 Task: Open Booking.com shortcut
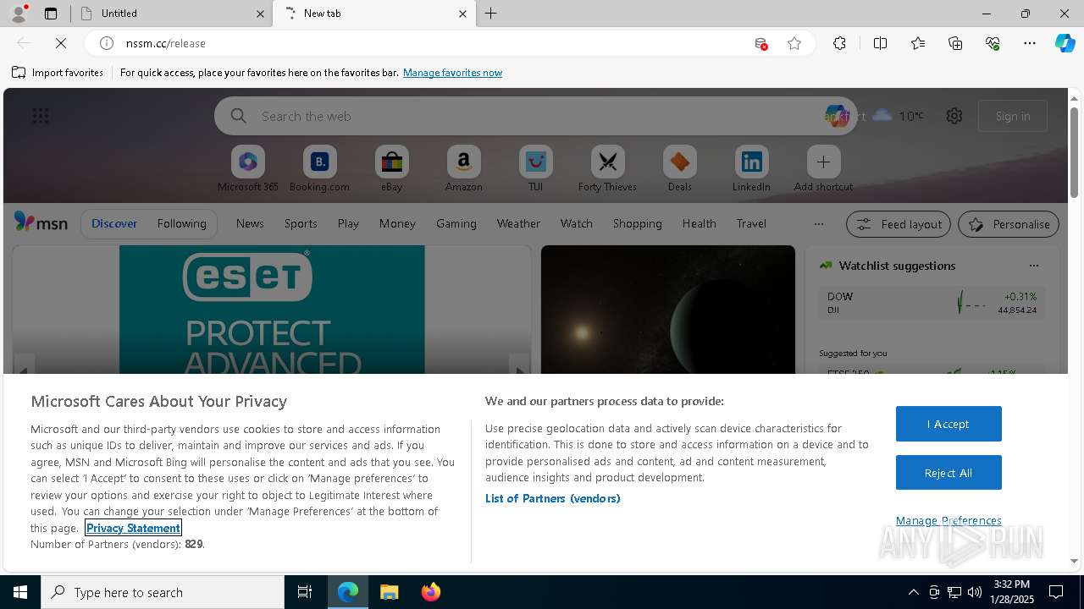[x=319, y=169]
